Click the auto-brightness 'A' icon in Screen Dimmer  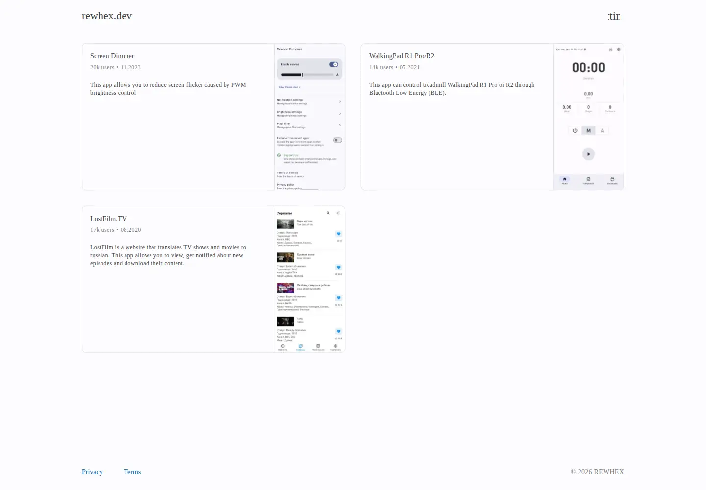coord(337,75)
